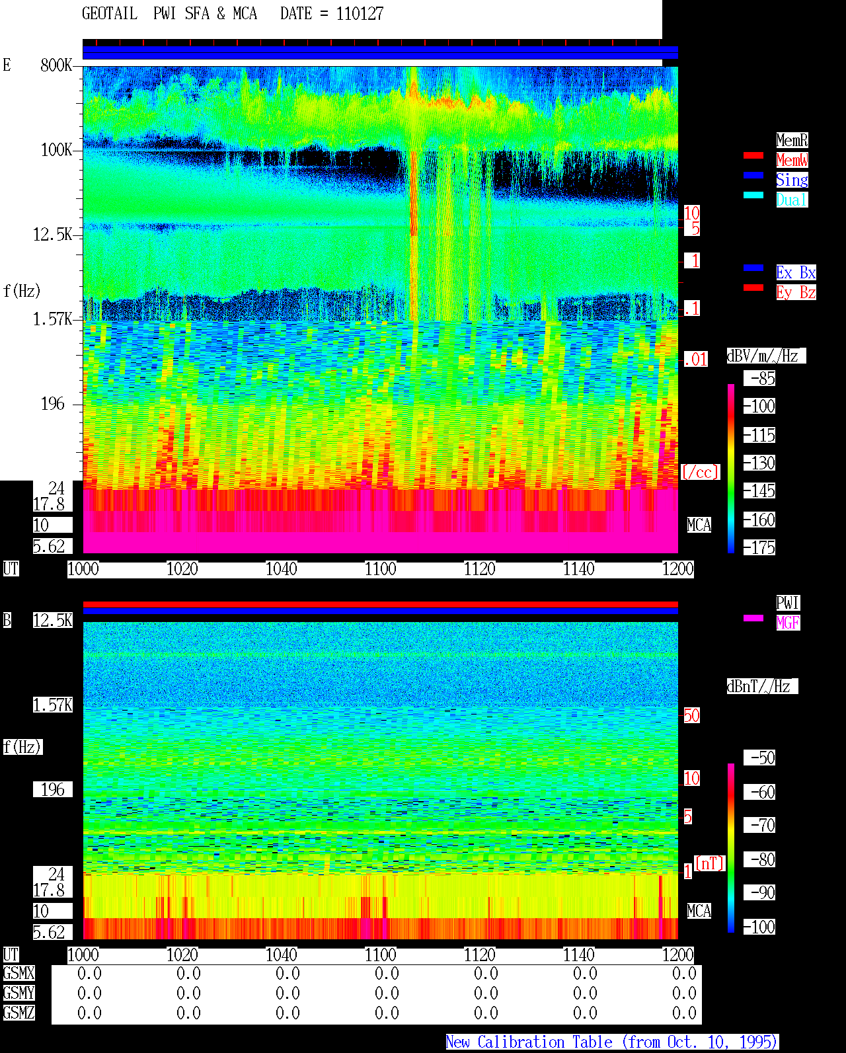Click the blue Ex Bx legend swatch

tap(753, 268)
